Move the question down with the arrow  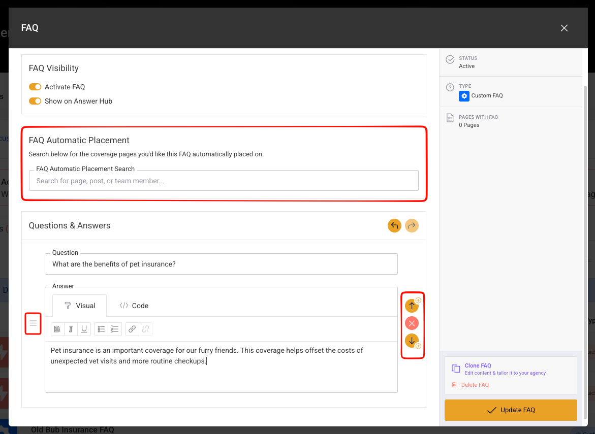pyautogui.click(x=412, y=340)
